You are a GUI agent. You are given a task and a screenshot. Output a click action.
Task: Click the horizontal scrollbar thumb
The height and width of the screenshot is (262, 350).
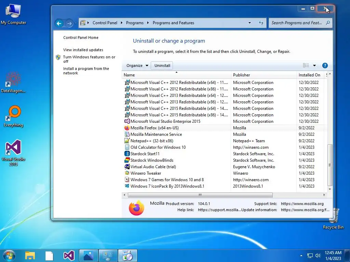[x=200, y=195]
